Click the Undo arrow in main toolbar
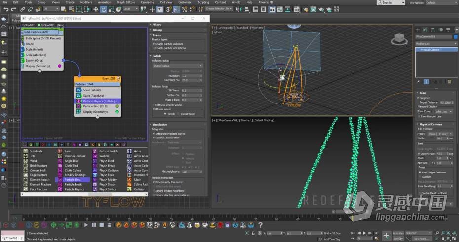Viewport: 459px width, 242px height. click(6, 9)
